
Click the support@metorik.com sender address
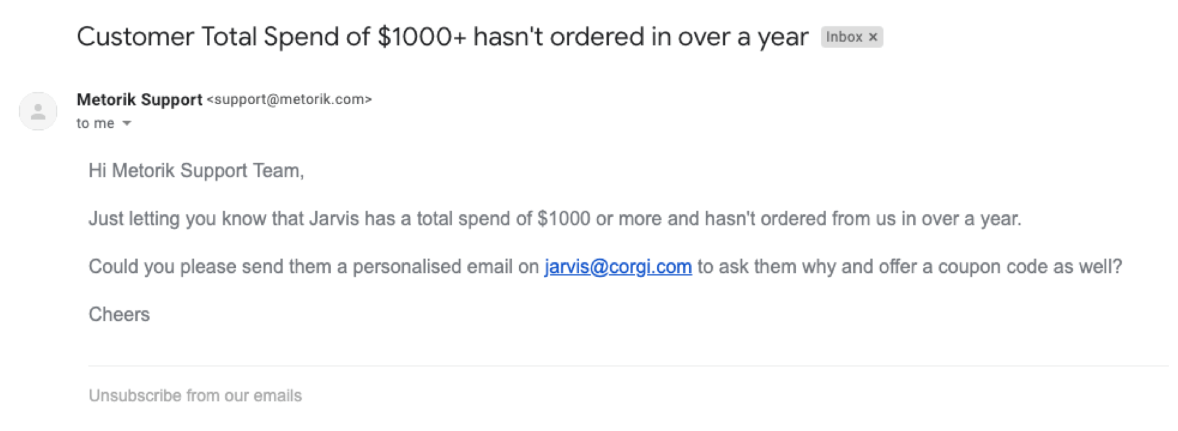point(289,100)
